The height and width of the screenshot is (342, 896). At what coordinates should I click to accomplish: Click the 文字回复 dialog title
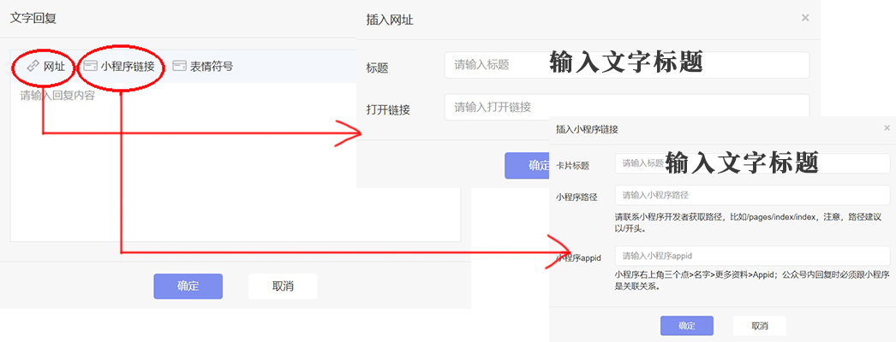pos(33,18)
